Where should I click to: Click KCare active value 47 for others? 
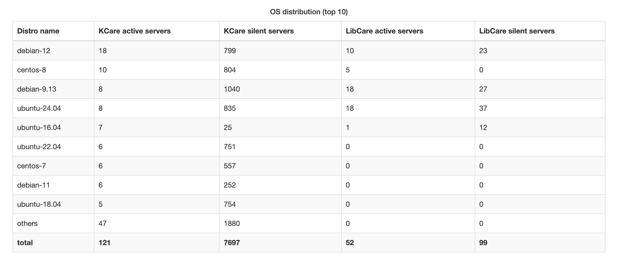102,223
